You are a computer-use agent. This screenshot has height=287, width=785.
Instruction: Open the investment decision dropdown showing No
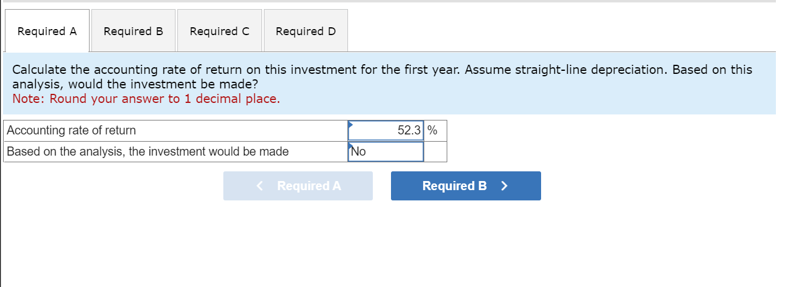pyautogui.click(x=386, y=152)
